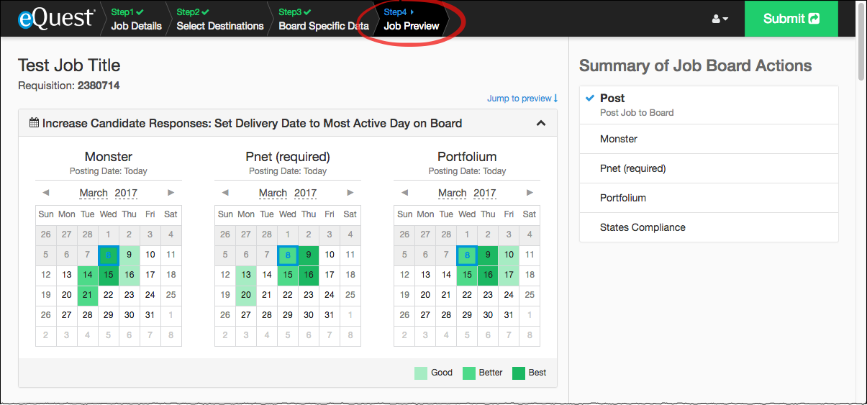The width and height of the screenshot is (867, 405).
Task: Select the Post action in summary
Action: point(612,99)
